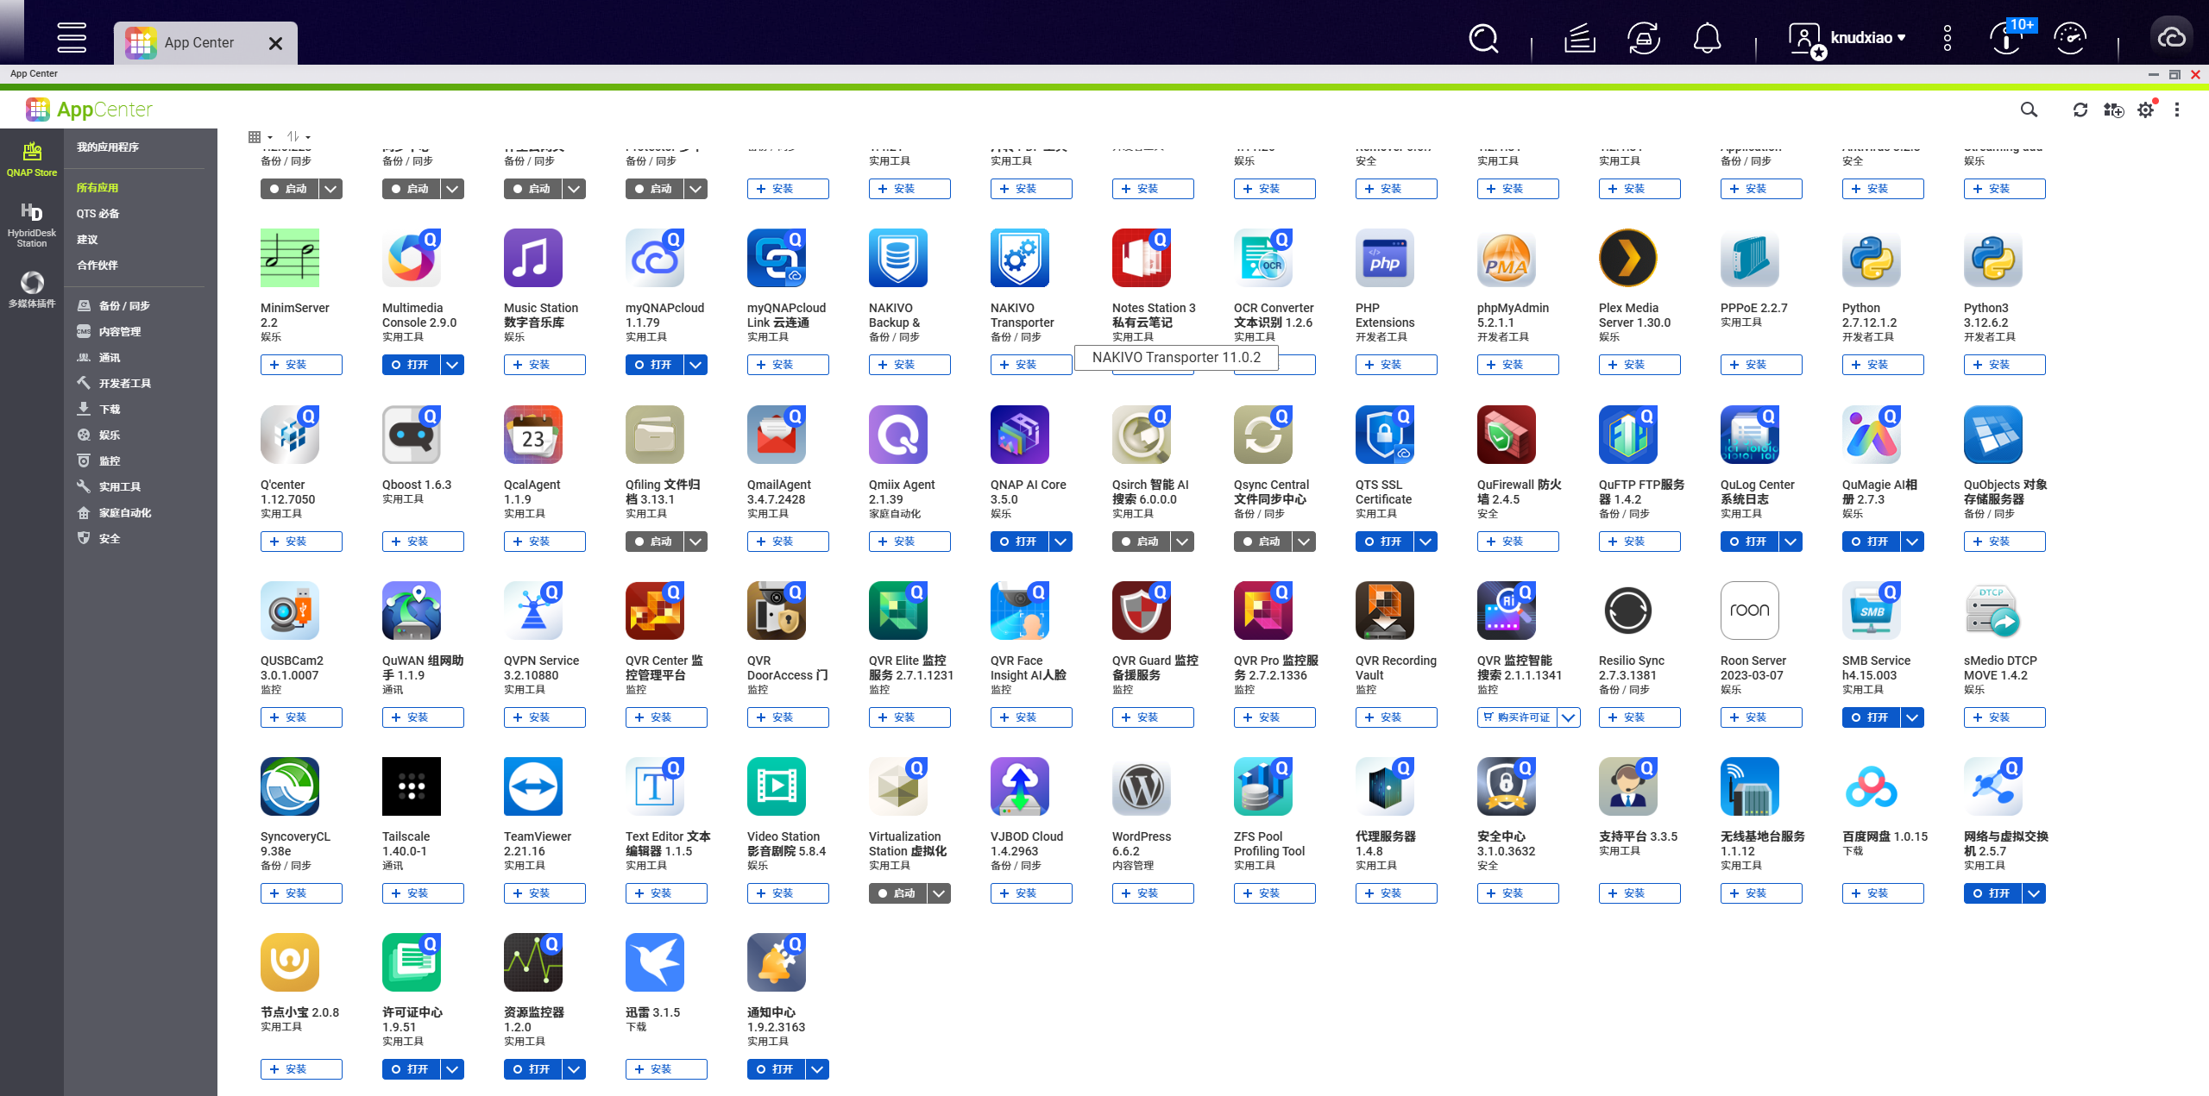Select the backup/sync category in the sidebar
The width and height of the screenshot is (2209, 1096).
click(x=123, y=306)
